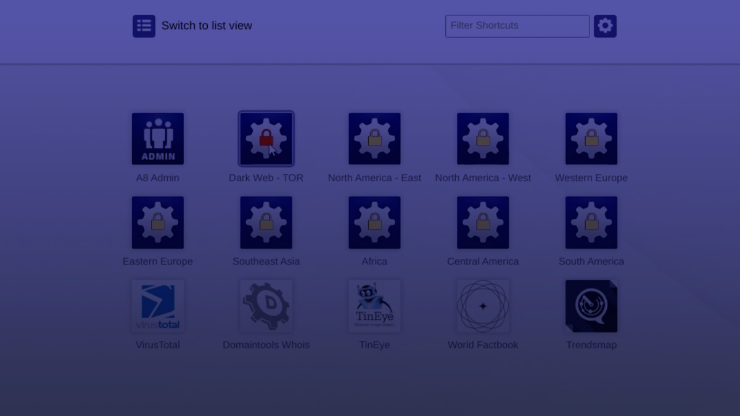This screenshot has width=740, height=416.
Task: Open the A8 Admin shortcut icon
Action: (158, 139)
